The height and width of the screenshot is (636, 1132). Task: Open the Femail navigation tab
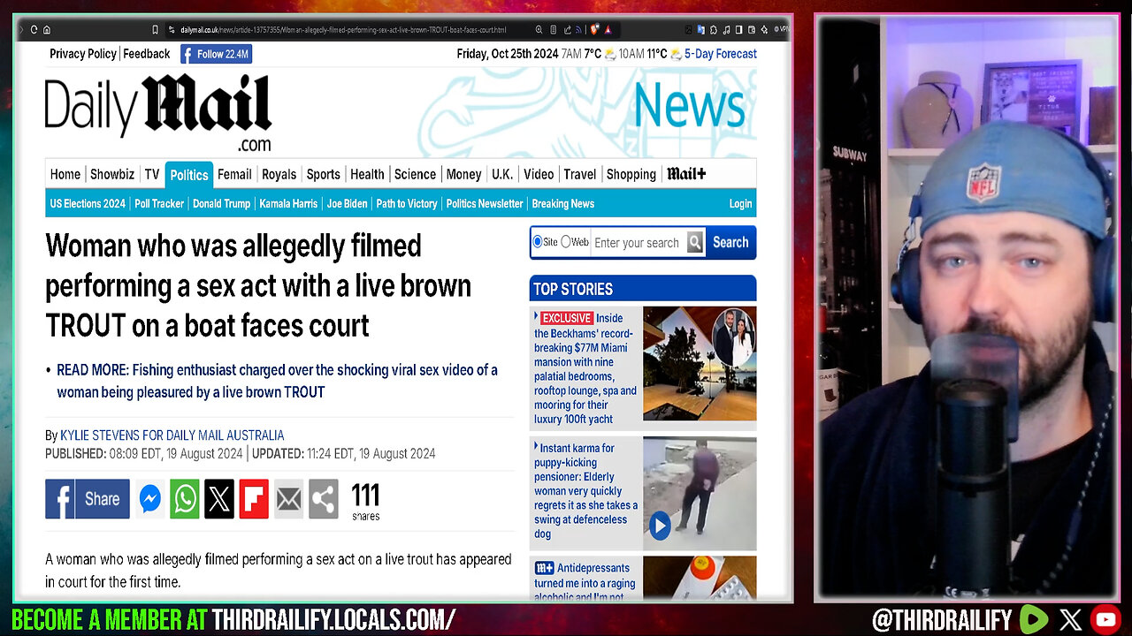point(234,174)
